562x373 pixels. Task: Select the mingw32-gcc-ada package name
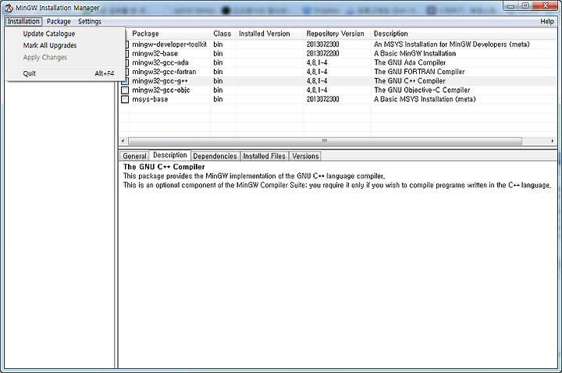pyautogui.click(x=160, y=62)
